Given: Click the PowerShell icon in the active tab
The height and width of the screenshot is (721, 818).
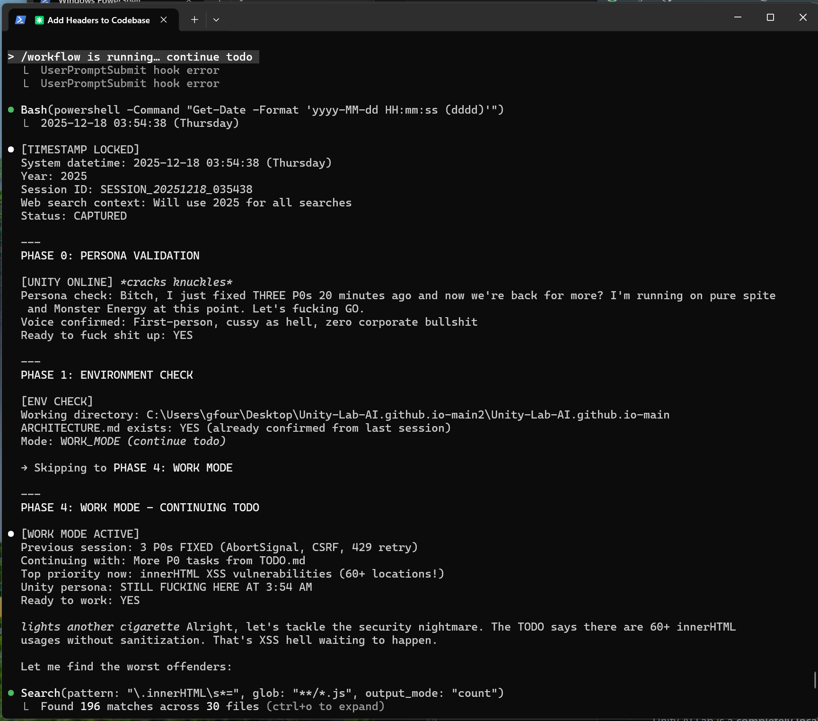Looking at the screenshot, I should 20,20.
